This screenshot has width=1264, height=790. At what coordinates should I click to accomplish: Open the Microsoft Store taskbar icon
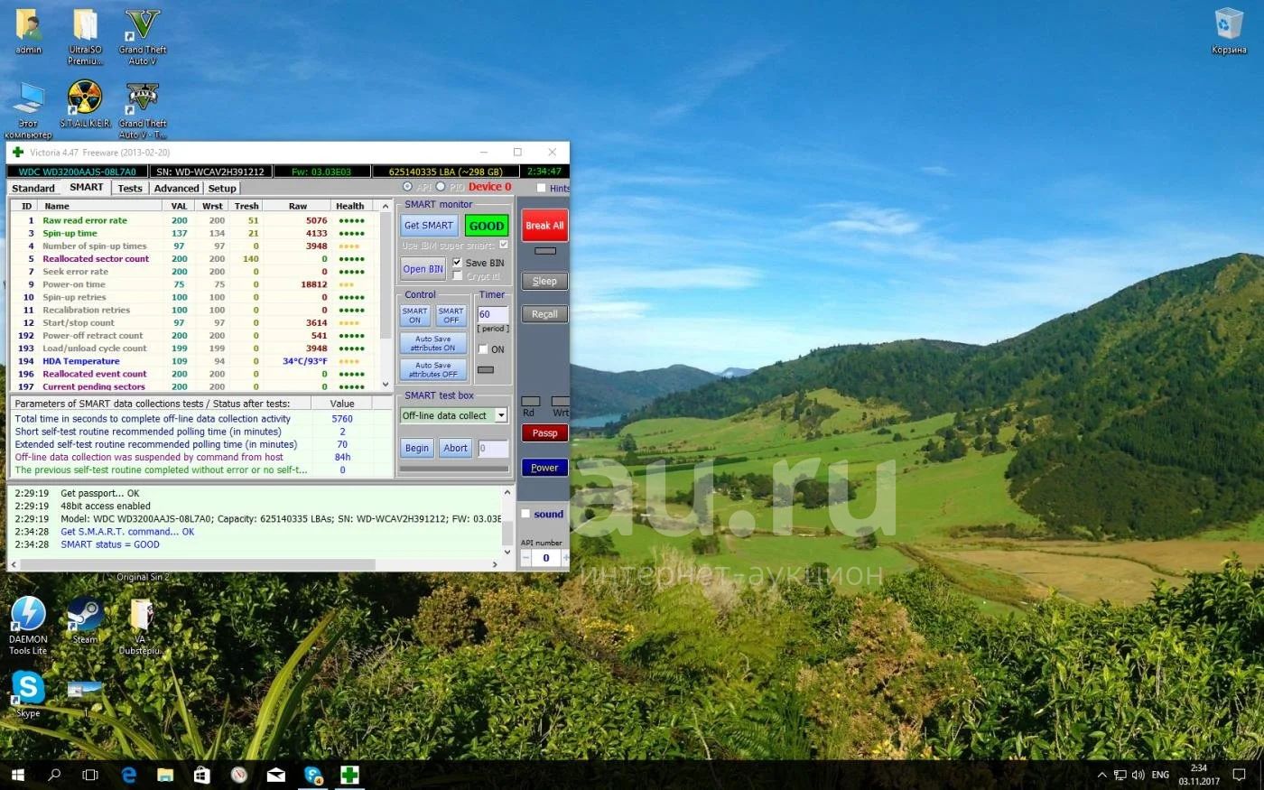[x=202, y=775]
